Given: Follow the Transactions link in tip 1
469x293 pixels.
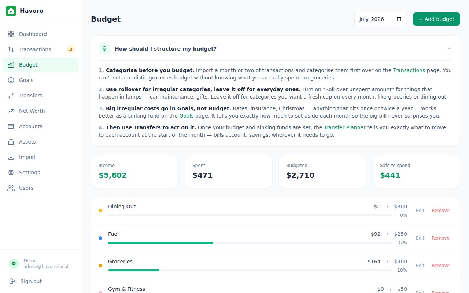Looking at the screenshot, I should (x=409, y=70).
